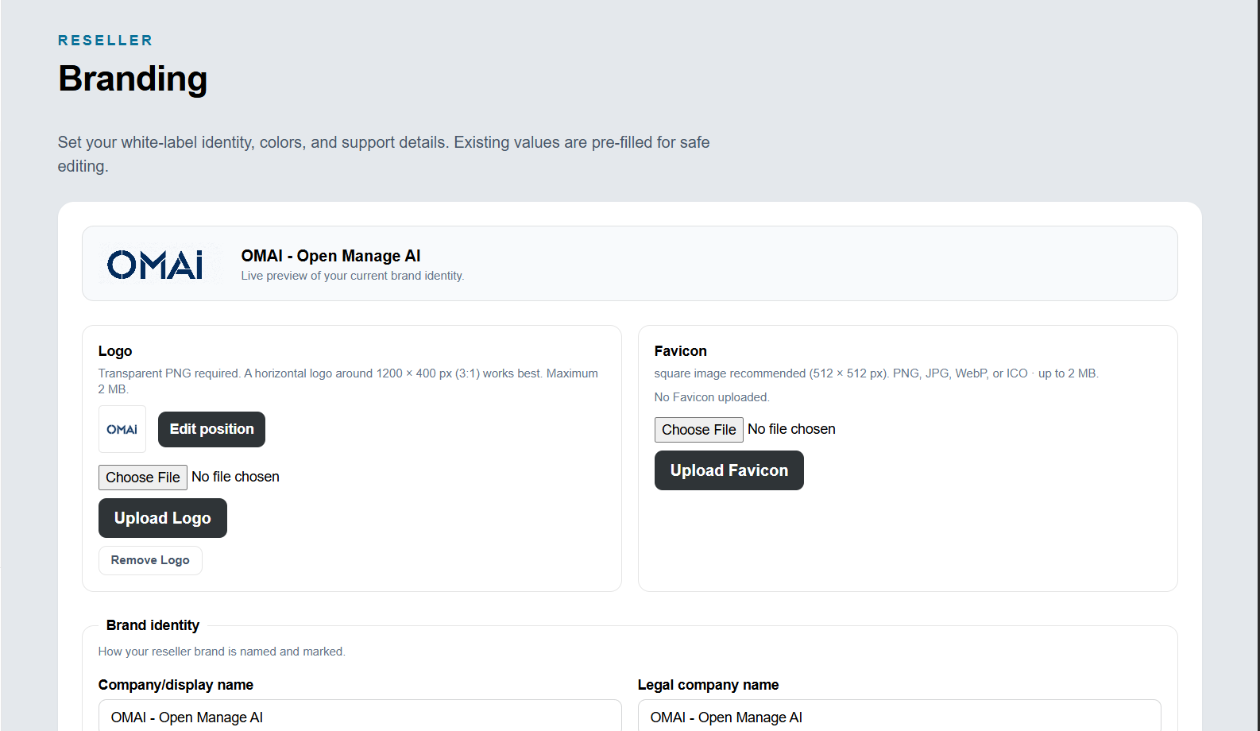Choose a file for the Logo upload
The image size is (1260, 731).
[x=143, y=477]
